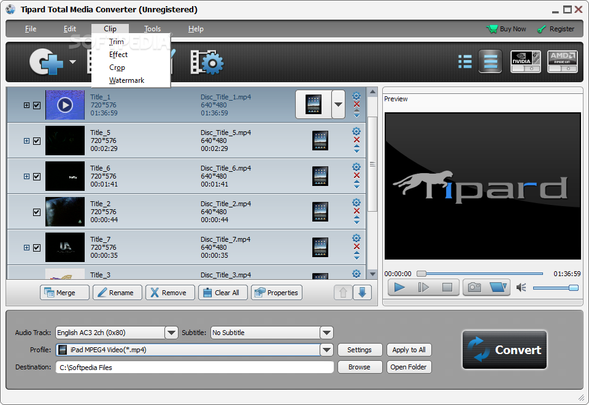
Task: Click iPad profile icon for Title_2
Action: click(x=320, y=212)
